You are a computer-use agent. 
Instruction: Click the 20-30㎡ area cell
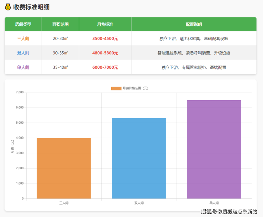(60, 38)
